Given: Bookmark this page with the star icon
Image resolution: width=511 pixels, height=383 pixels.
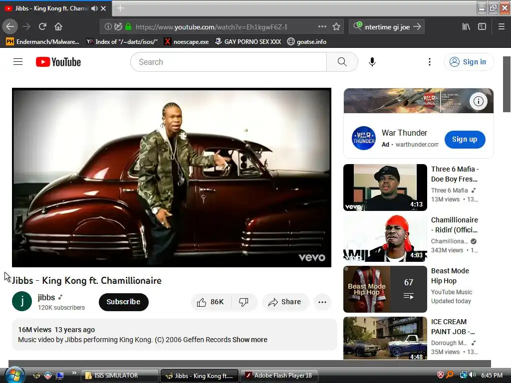Looking at the screenshot, I should coord(336,27).
